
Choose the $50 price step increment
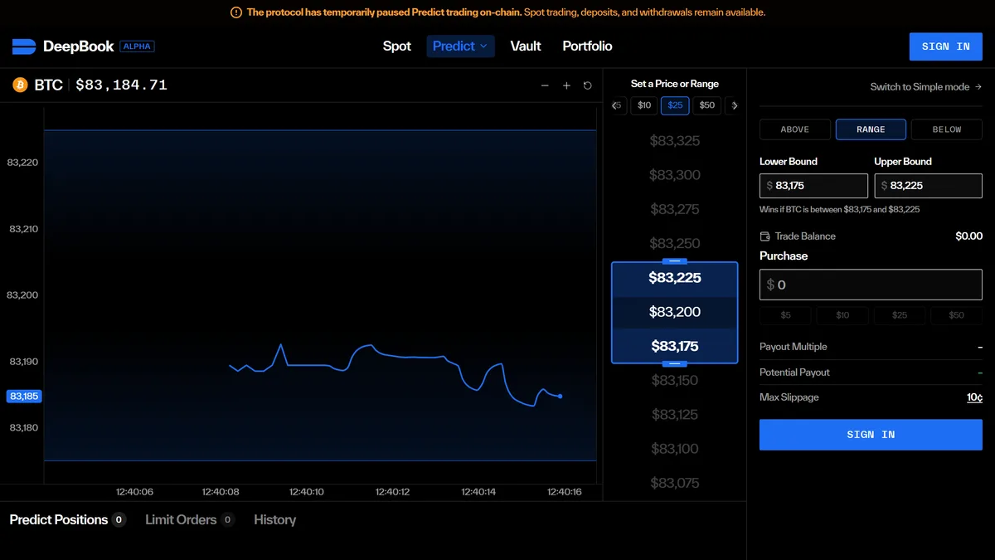(x=706, y=105)
